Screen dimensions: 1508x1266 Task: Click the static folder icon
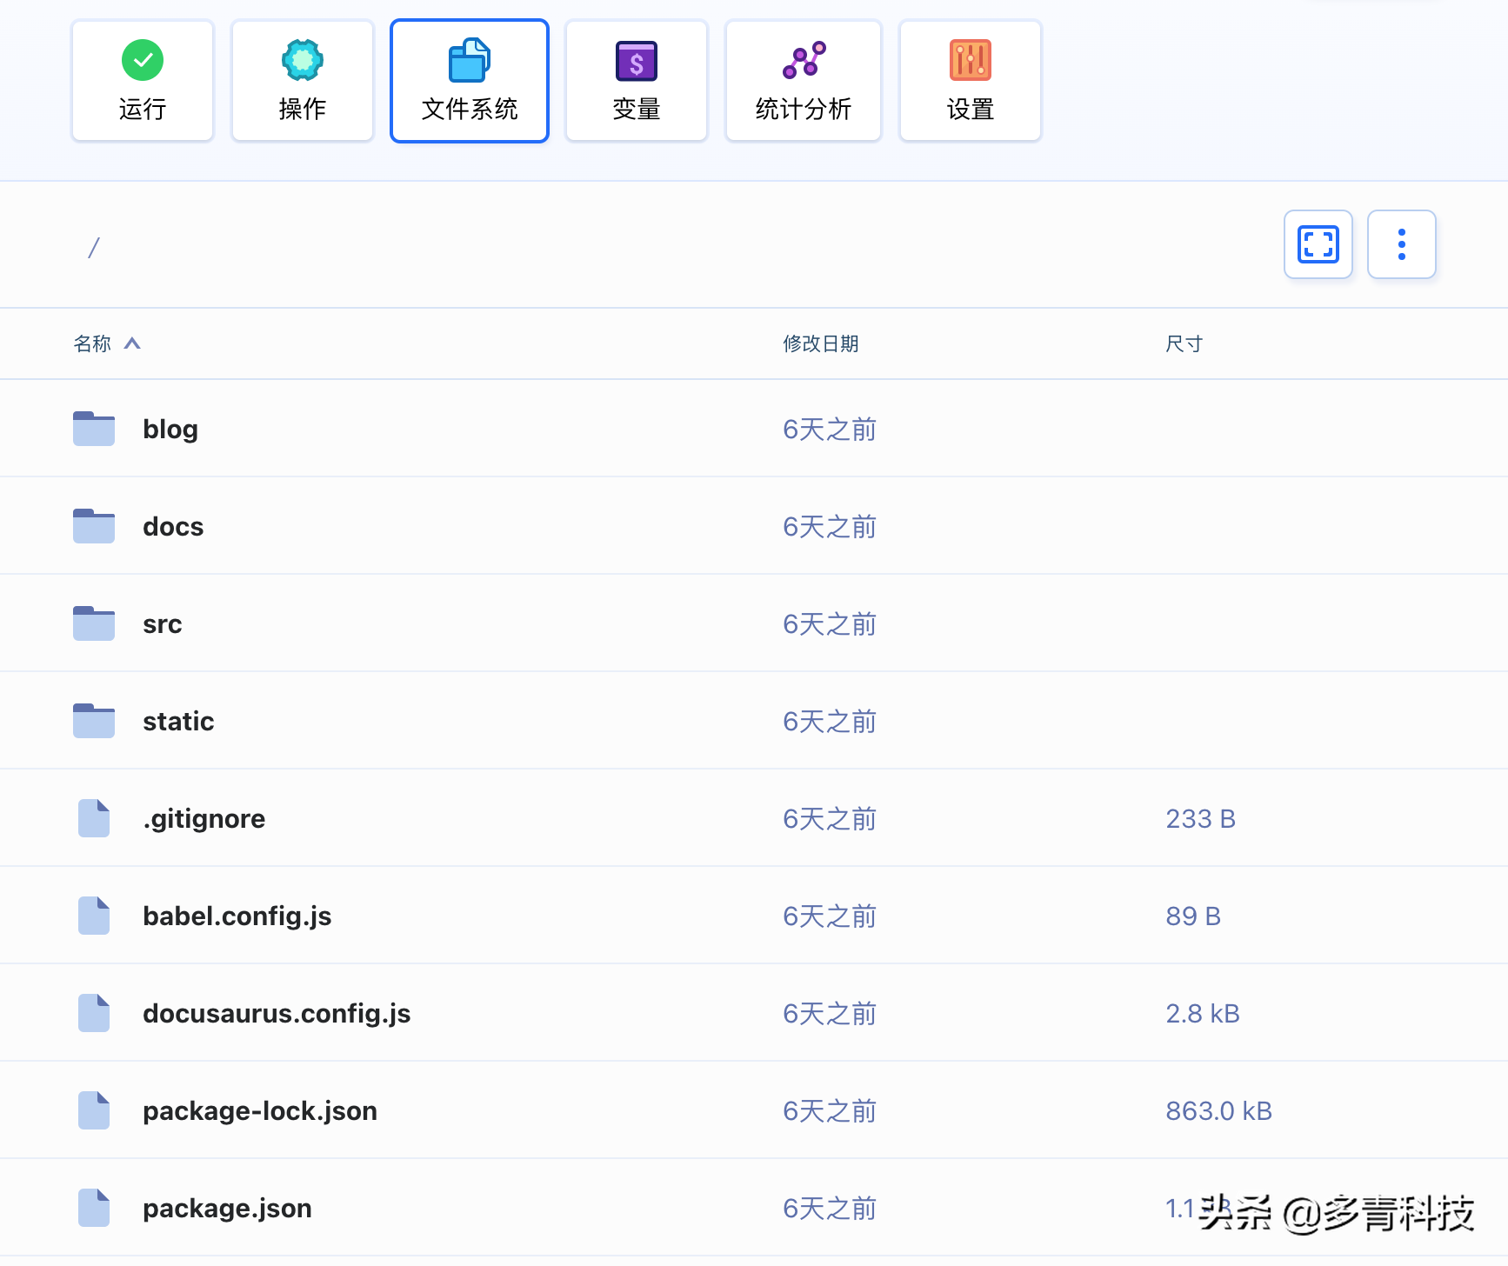click(94, 721)
